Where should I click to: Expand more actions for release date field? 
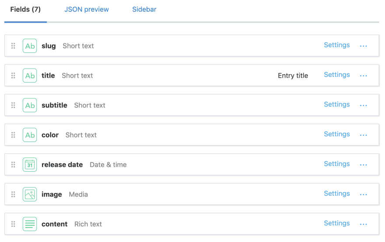(x=364, y=165)
